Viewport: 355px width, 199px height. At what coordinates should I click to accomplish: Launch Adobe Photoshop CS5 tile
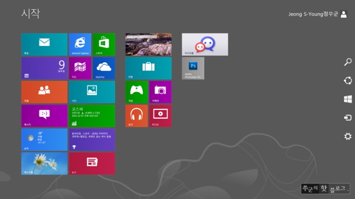point(193,68)
